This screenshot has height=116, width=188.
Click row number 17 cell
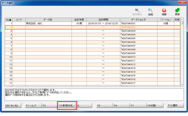coord(9,83)
